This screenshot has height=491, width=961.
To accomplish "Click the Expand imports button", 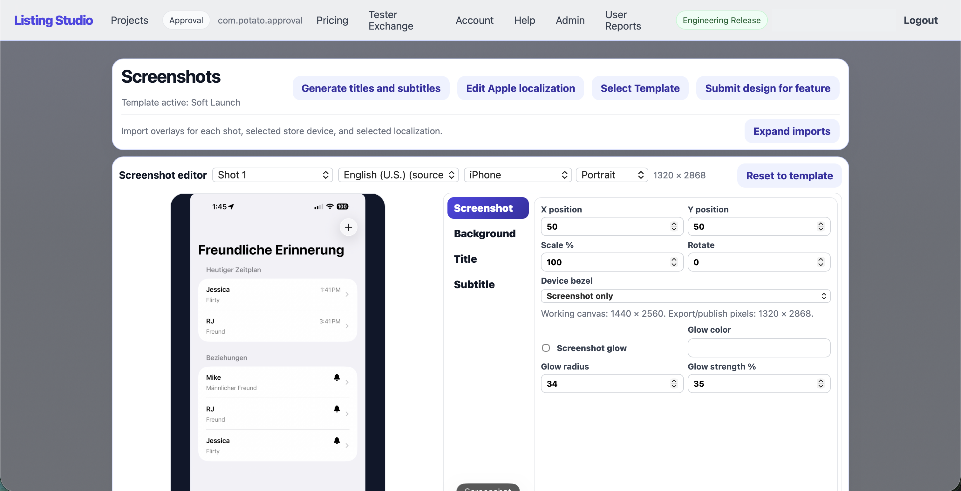I will pos(792,131).
